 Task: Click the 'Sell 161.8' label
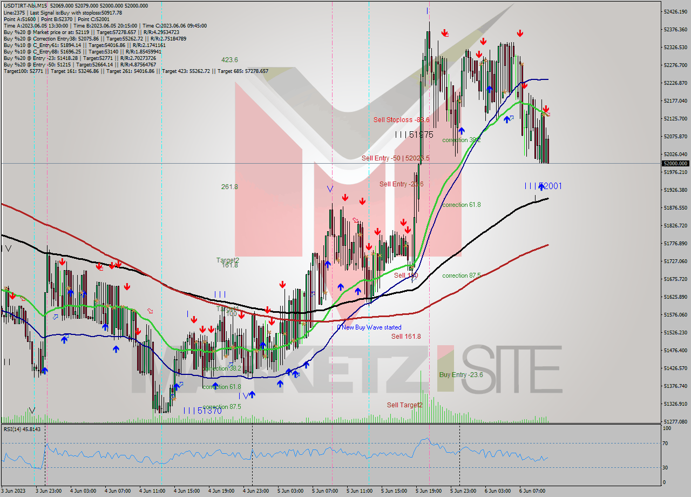406,337
